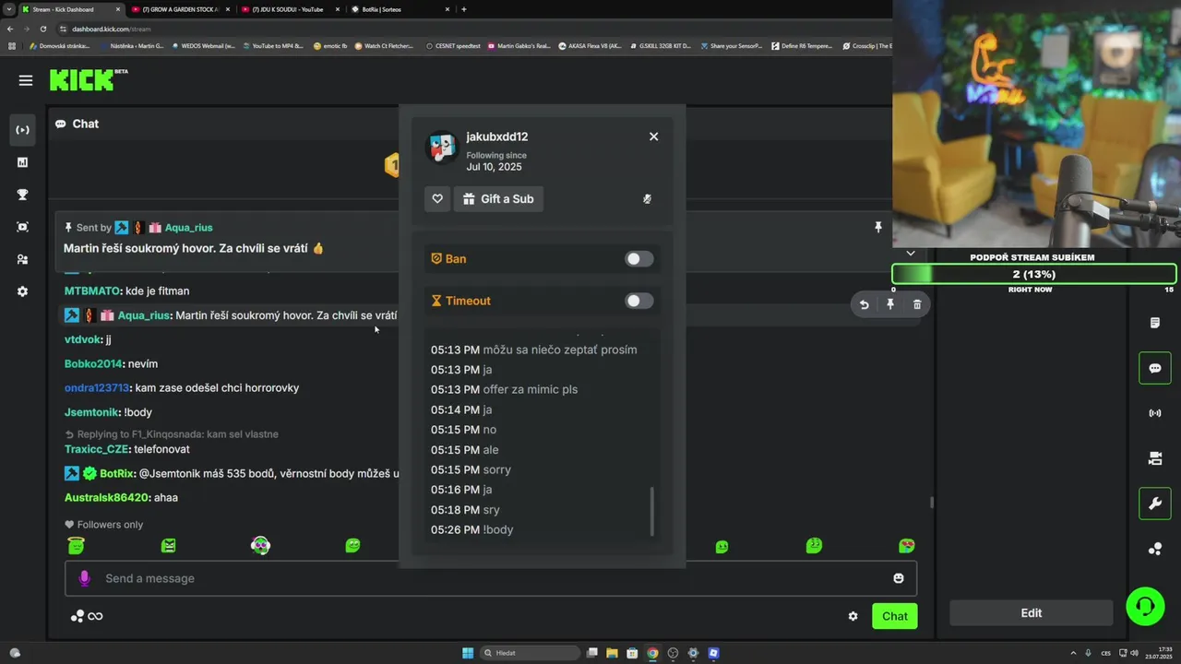The width and height of the screenshot is (1181, 664).
Task: Close the jakubxdd12 user card
Action: click(654, 136)
